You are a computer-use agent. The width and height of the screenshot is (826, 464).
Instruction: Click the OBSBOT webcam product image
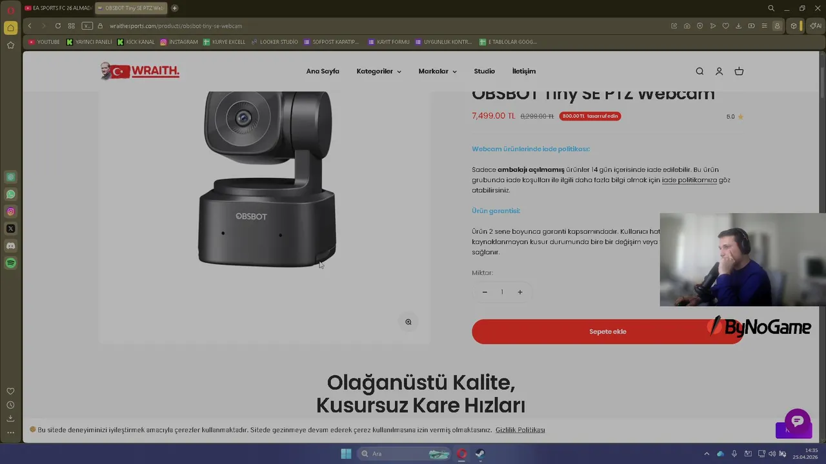coord(266,179)
